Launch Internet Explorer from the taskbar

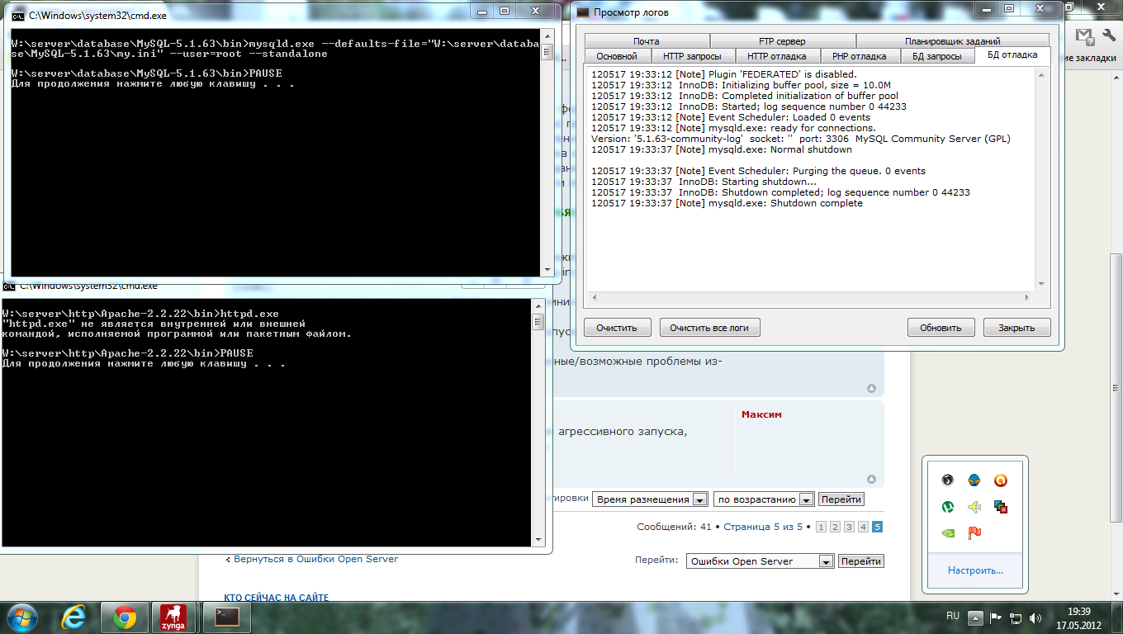tap(75, 617)
